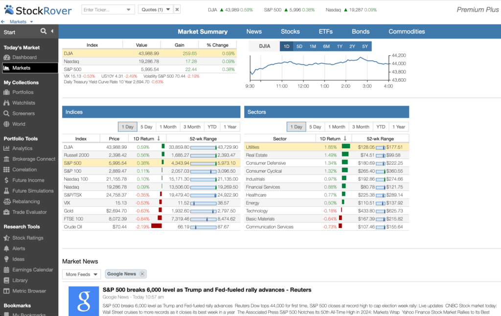Image resolution: width=501 pixels, height=316 pixels.
Task: Switch to the ETFs tab
Action: [x=325, y=32]
